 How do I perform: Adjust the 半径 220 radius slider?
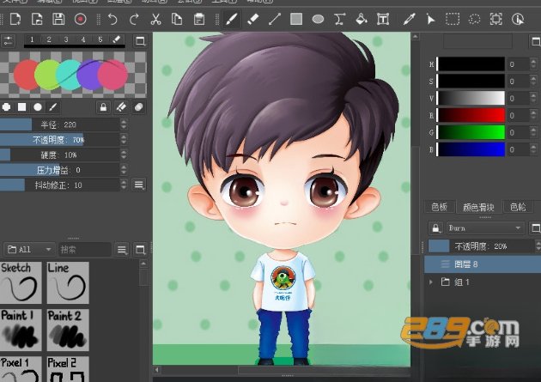[59, 124]
